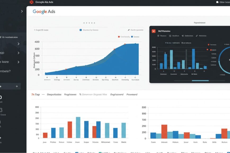Open the sidebar dropdown with the down chevron
The height and width of the screenshot is (153, 230).
[x=10, y=86]
